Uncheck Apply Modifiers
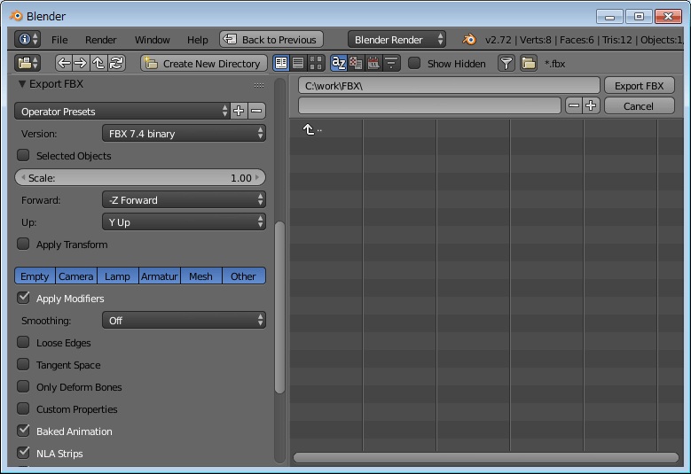The height and width of the screenshot is (474, 691). [x=23, y=298]
